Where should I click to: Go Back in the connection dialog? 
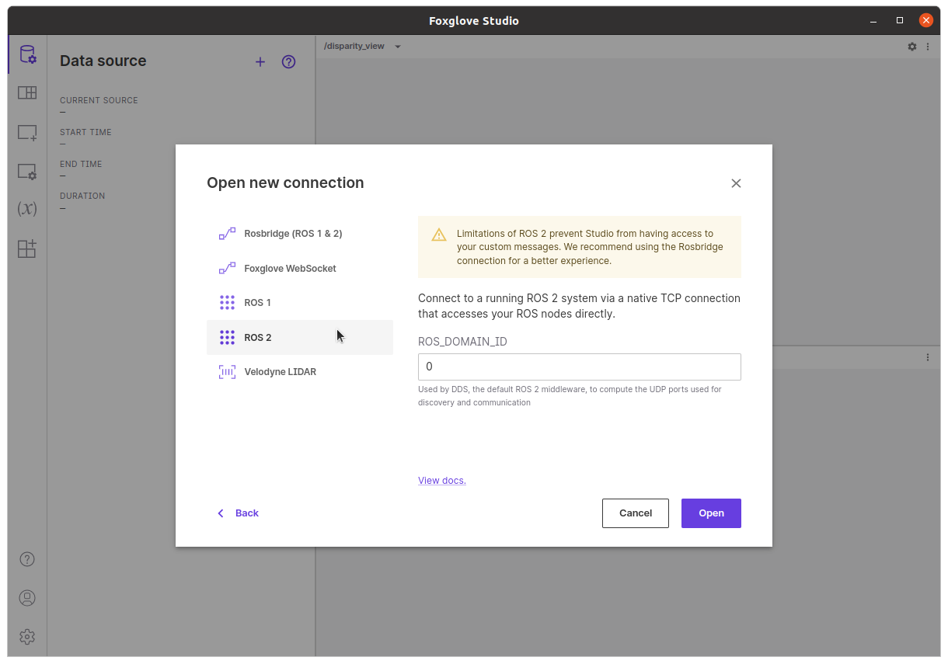[x=238, y=513]
